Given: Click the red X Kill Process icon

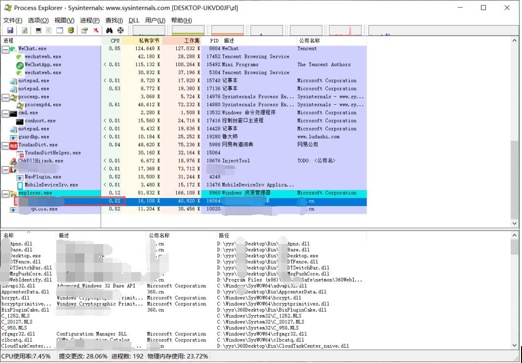Looking at the screenshot, I should [96, 30].
